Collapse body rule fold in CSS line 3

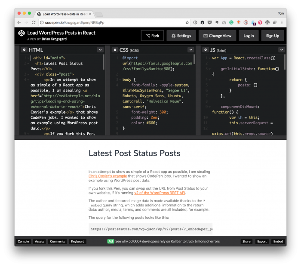click(120, 80)
